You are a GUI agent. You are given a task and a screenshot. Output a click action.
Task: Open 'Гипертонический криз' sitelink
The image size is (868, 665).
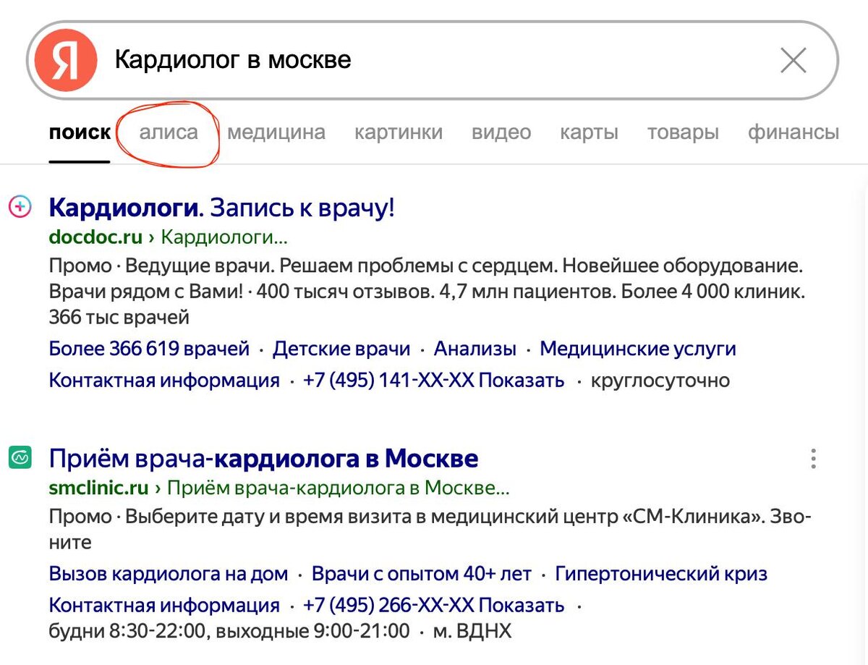pos(661,575)
